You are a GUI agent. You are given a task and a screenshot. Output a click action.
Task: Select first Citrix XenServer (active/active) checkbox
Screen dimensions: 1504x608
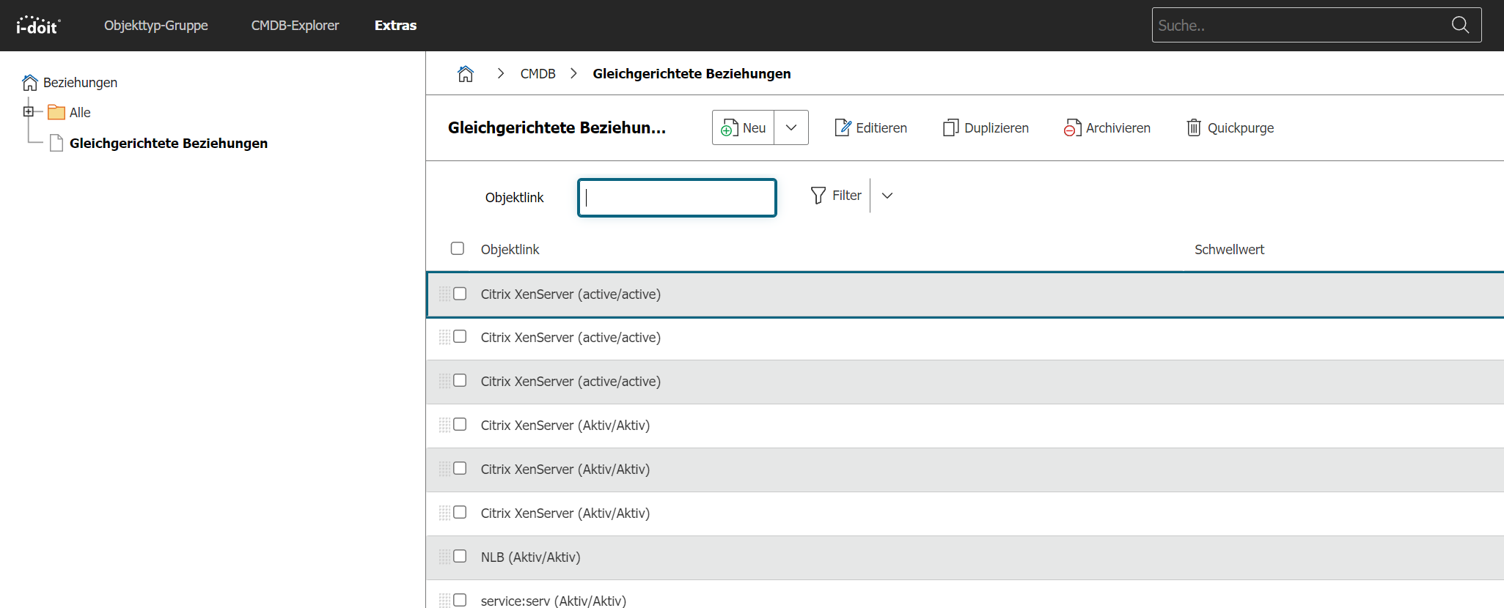coord(460,294)
